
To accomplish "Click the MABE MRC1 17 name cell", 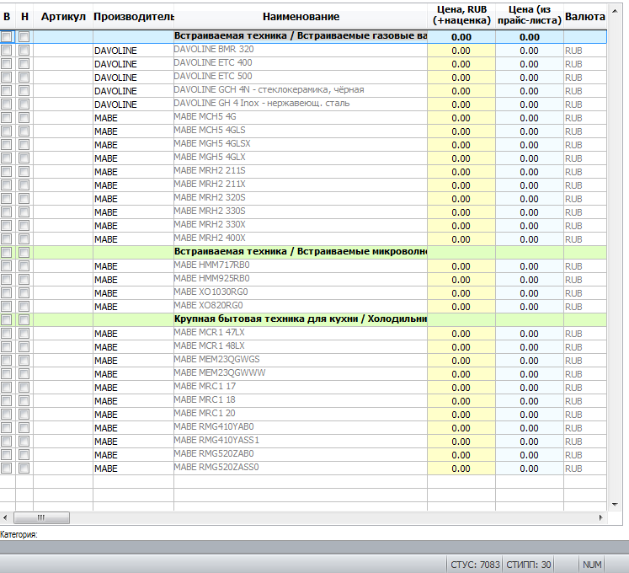I will click(x=301, y=387).
